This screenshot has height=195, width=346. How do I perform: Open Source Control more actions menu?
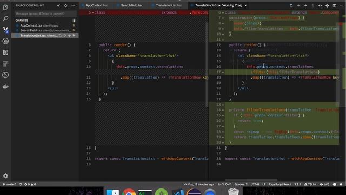73,5
